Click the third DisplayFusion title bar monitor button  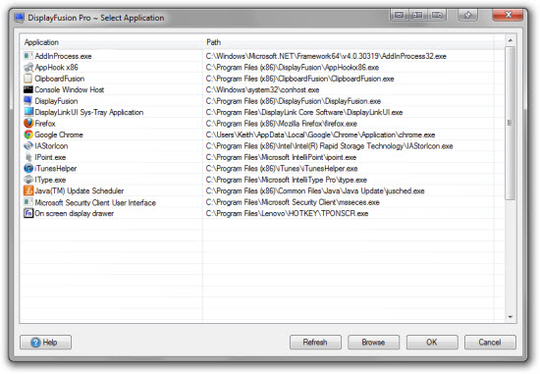click(437, 15)
